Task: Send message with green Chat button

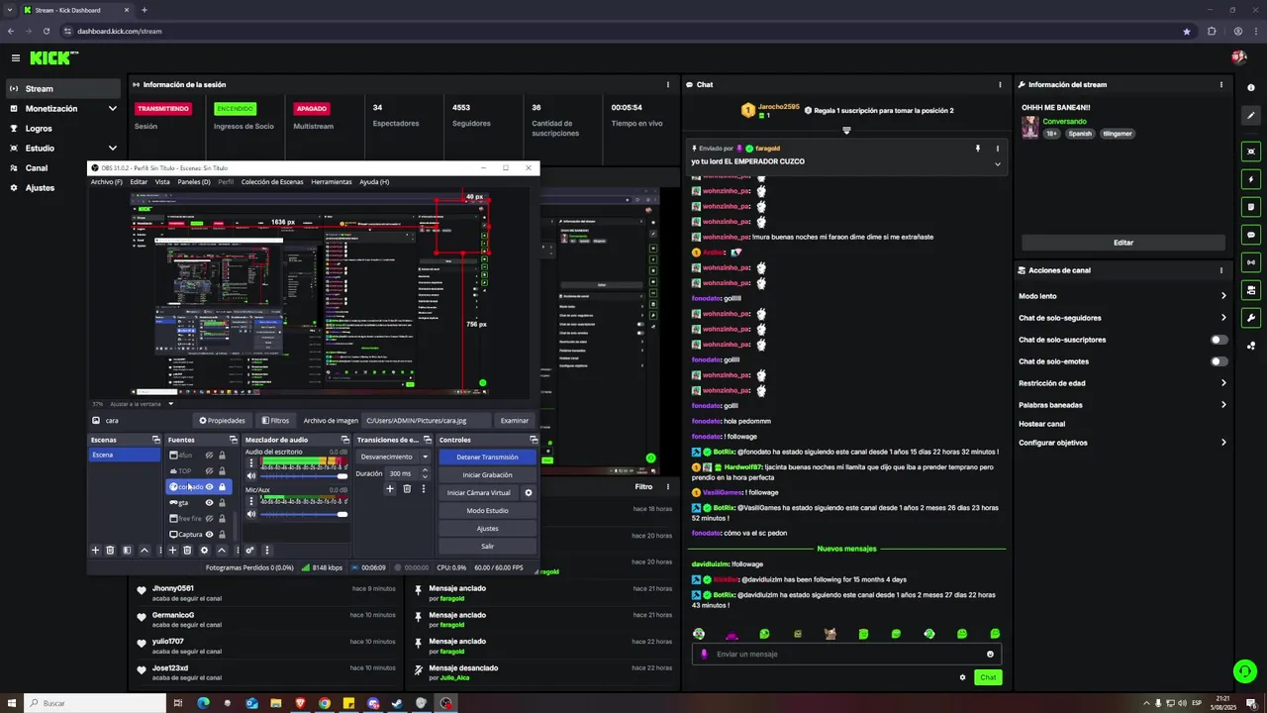Action: pos(988,677)
